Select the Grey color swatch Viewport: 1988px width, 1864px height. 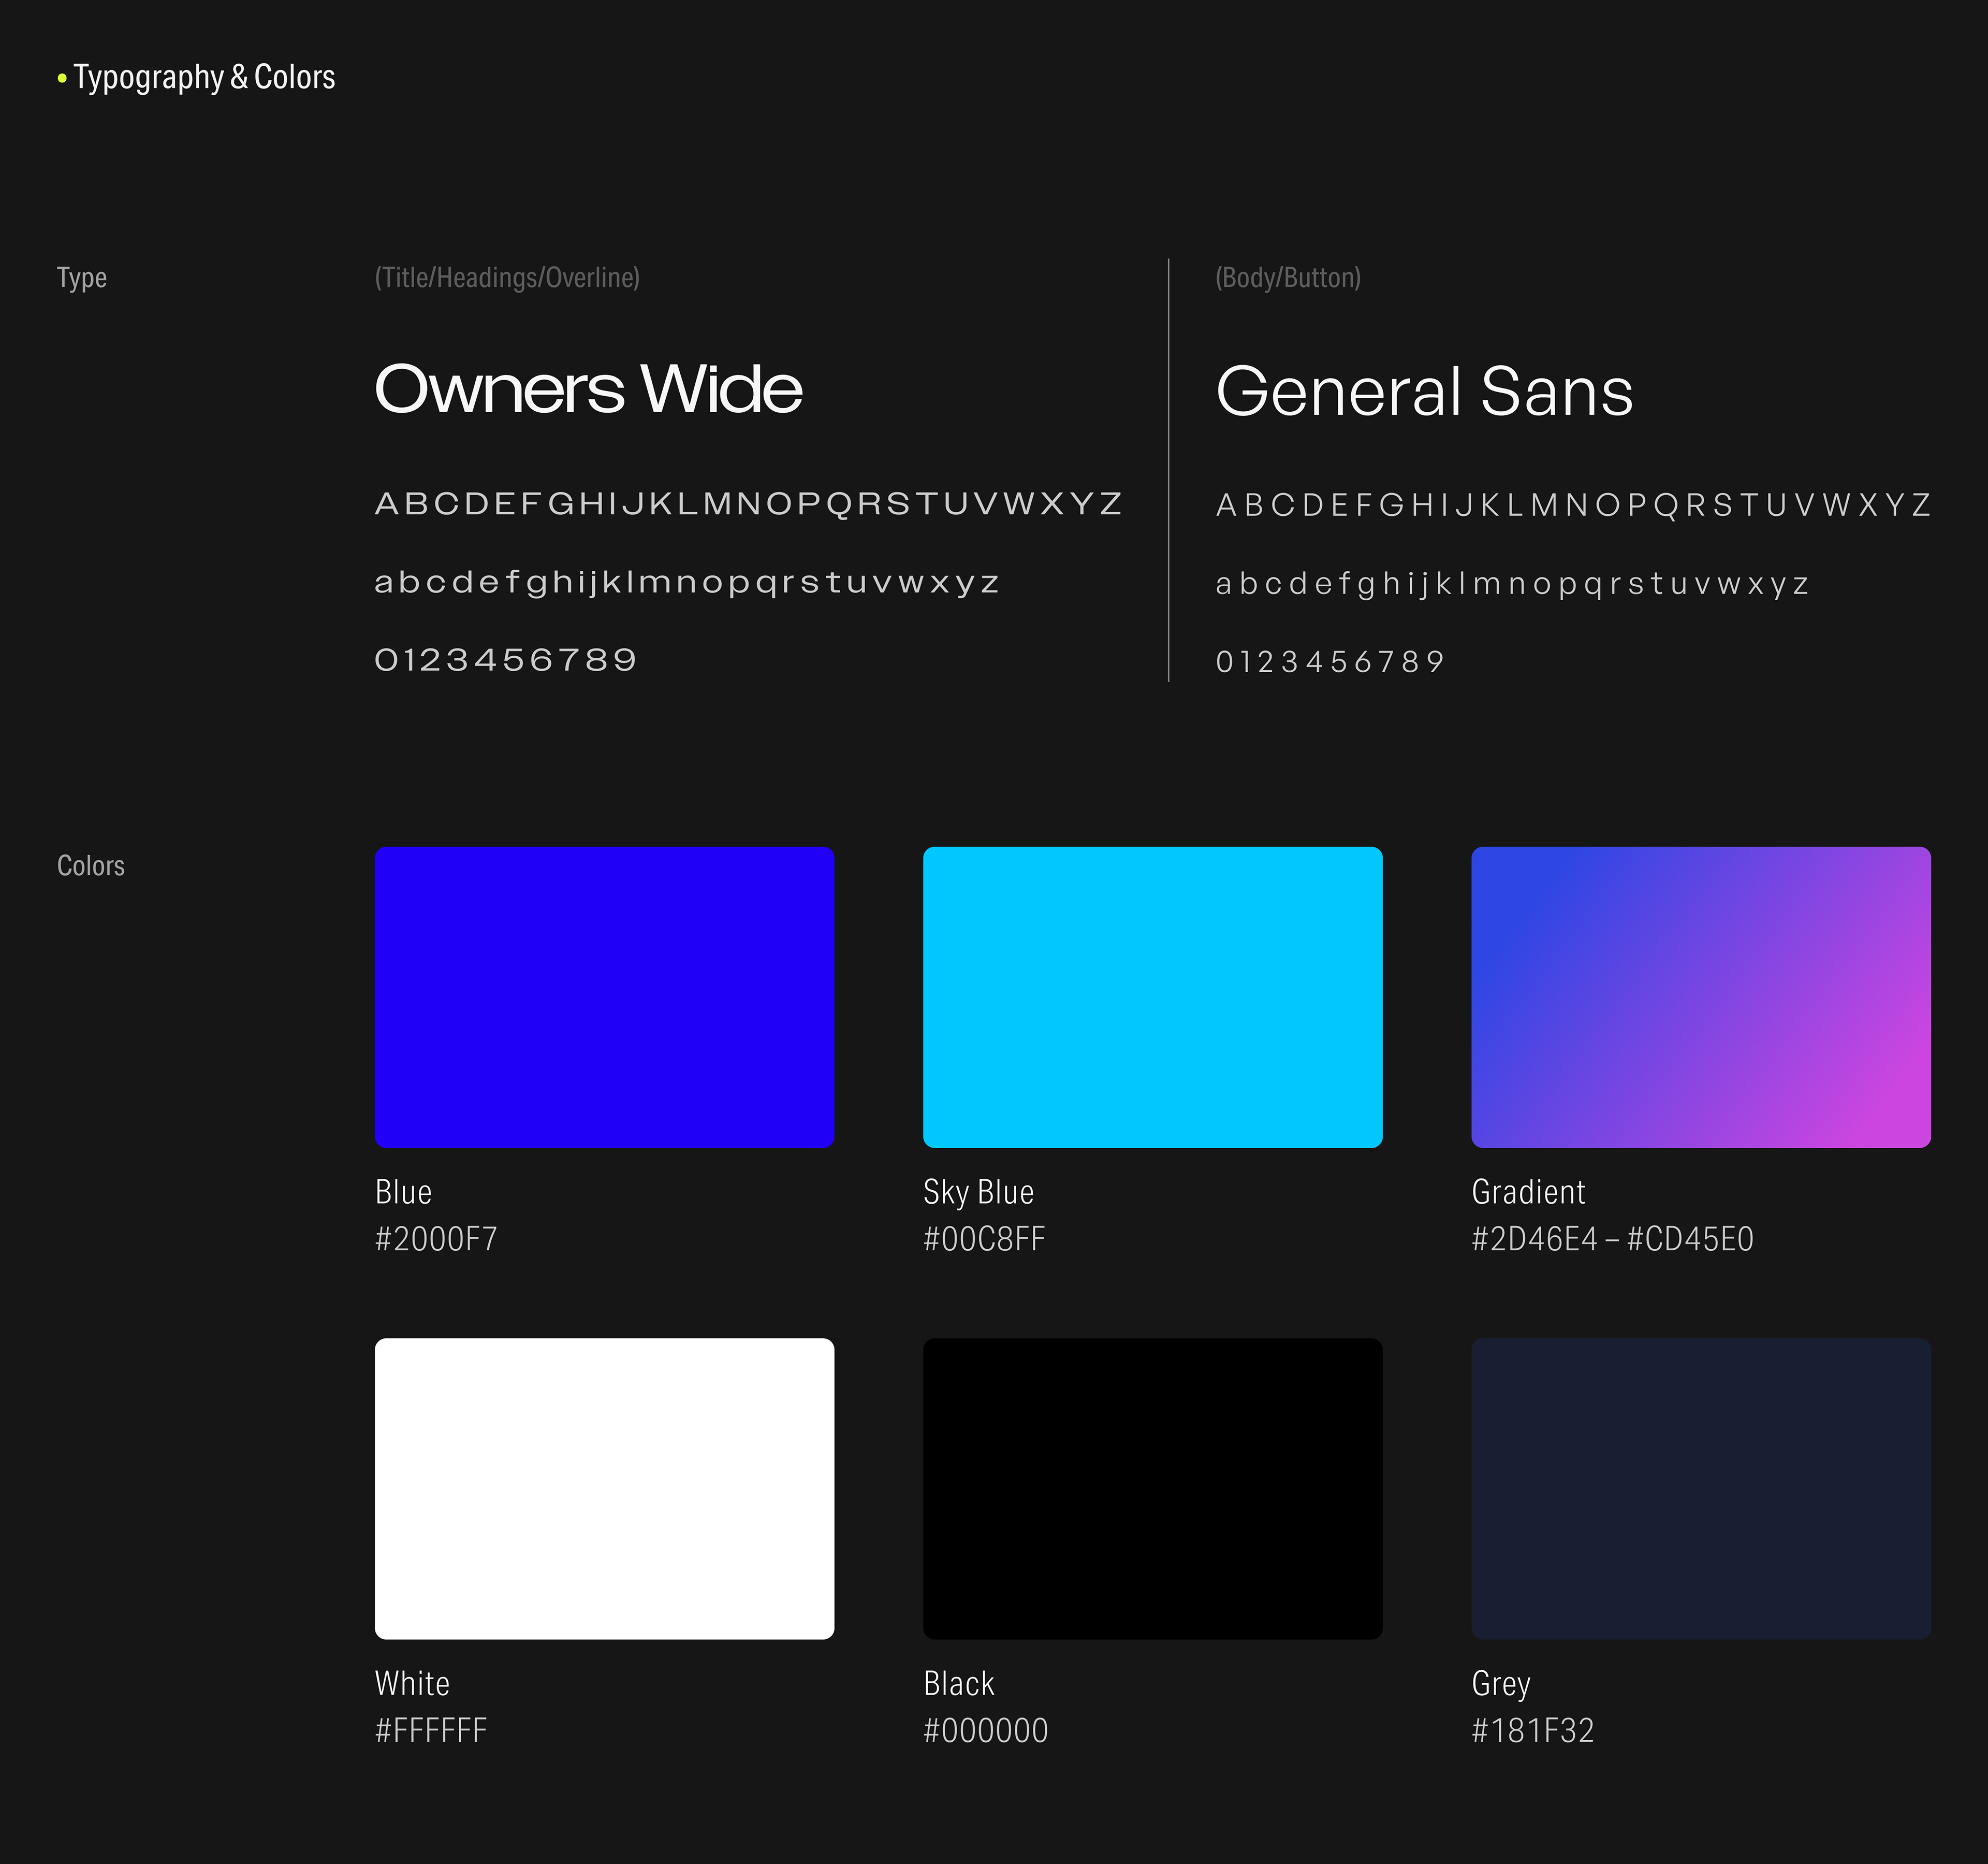tap(1700, 1488)
